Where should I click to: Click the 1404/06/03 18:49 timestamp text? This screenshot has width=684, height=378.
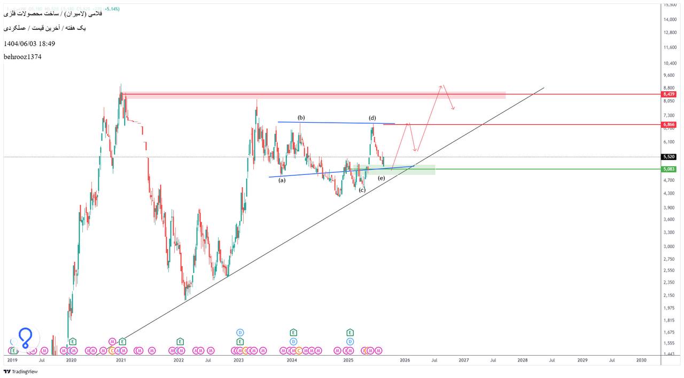(29, 44)
